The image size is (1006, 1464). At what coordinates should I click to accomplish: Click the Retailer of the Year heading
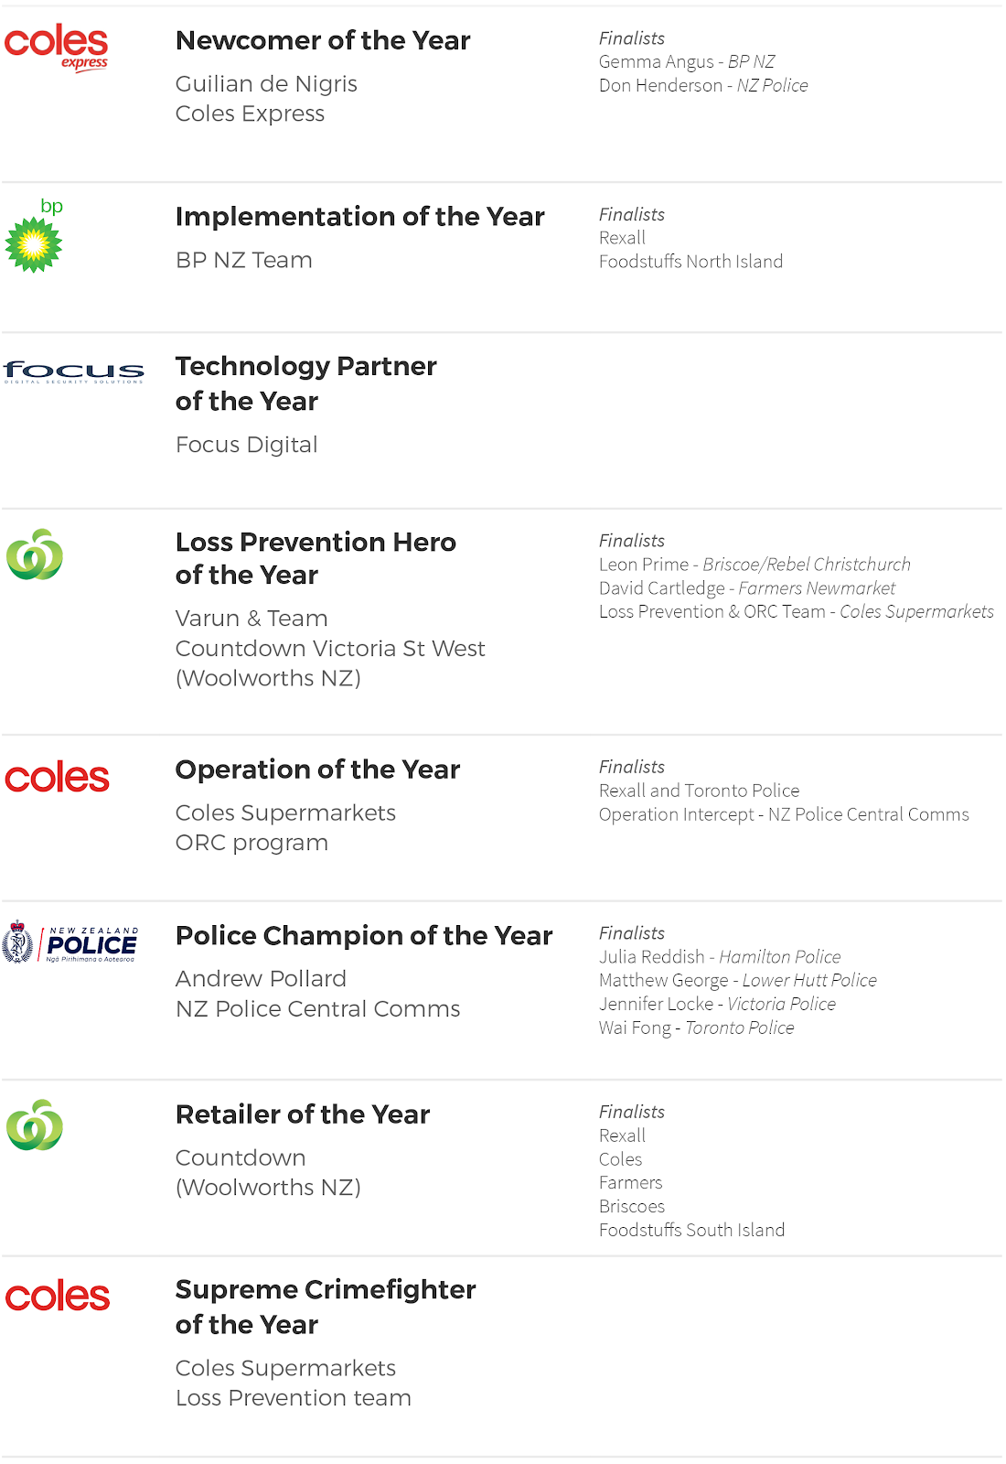pyautogui.click(x=303, y=1114)
